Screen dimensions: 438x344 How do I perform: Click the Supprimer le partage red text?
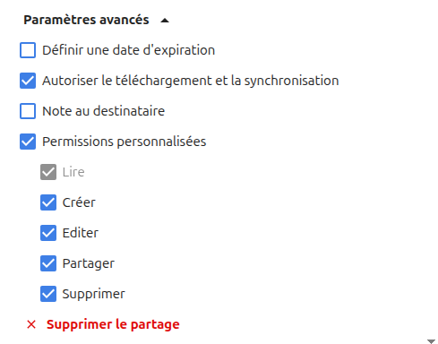[x=113, y=324]
